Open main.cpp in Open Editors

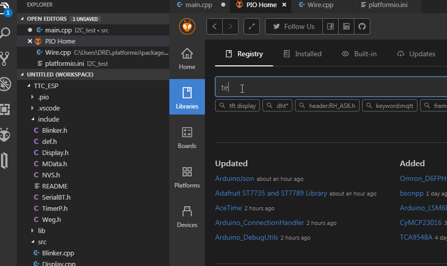(93, 30)
